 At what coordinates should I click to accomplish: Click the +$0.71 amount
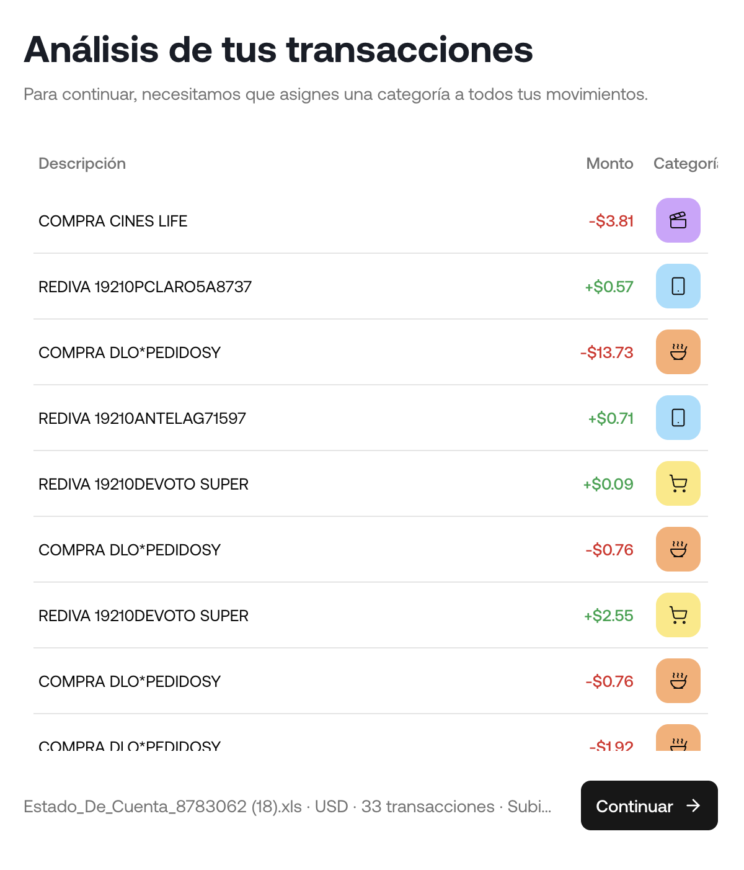[x=611, y=418]
